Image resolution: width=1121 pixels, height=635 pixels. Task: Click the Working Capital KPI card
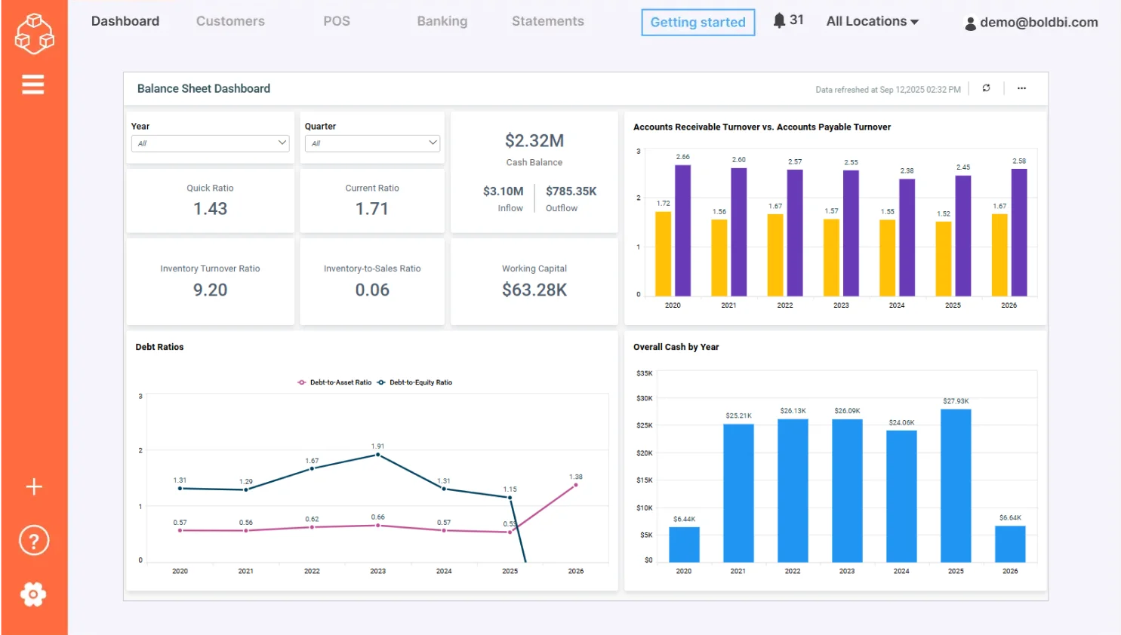[x=534, y=281]
